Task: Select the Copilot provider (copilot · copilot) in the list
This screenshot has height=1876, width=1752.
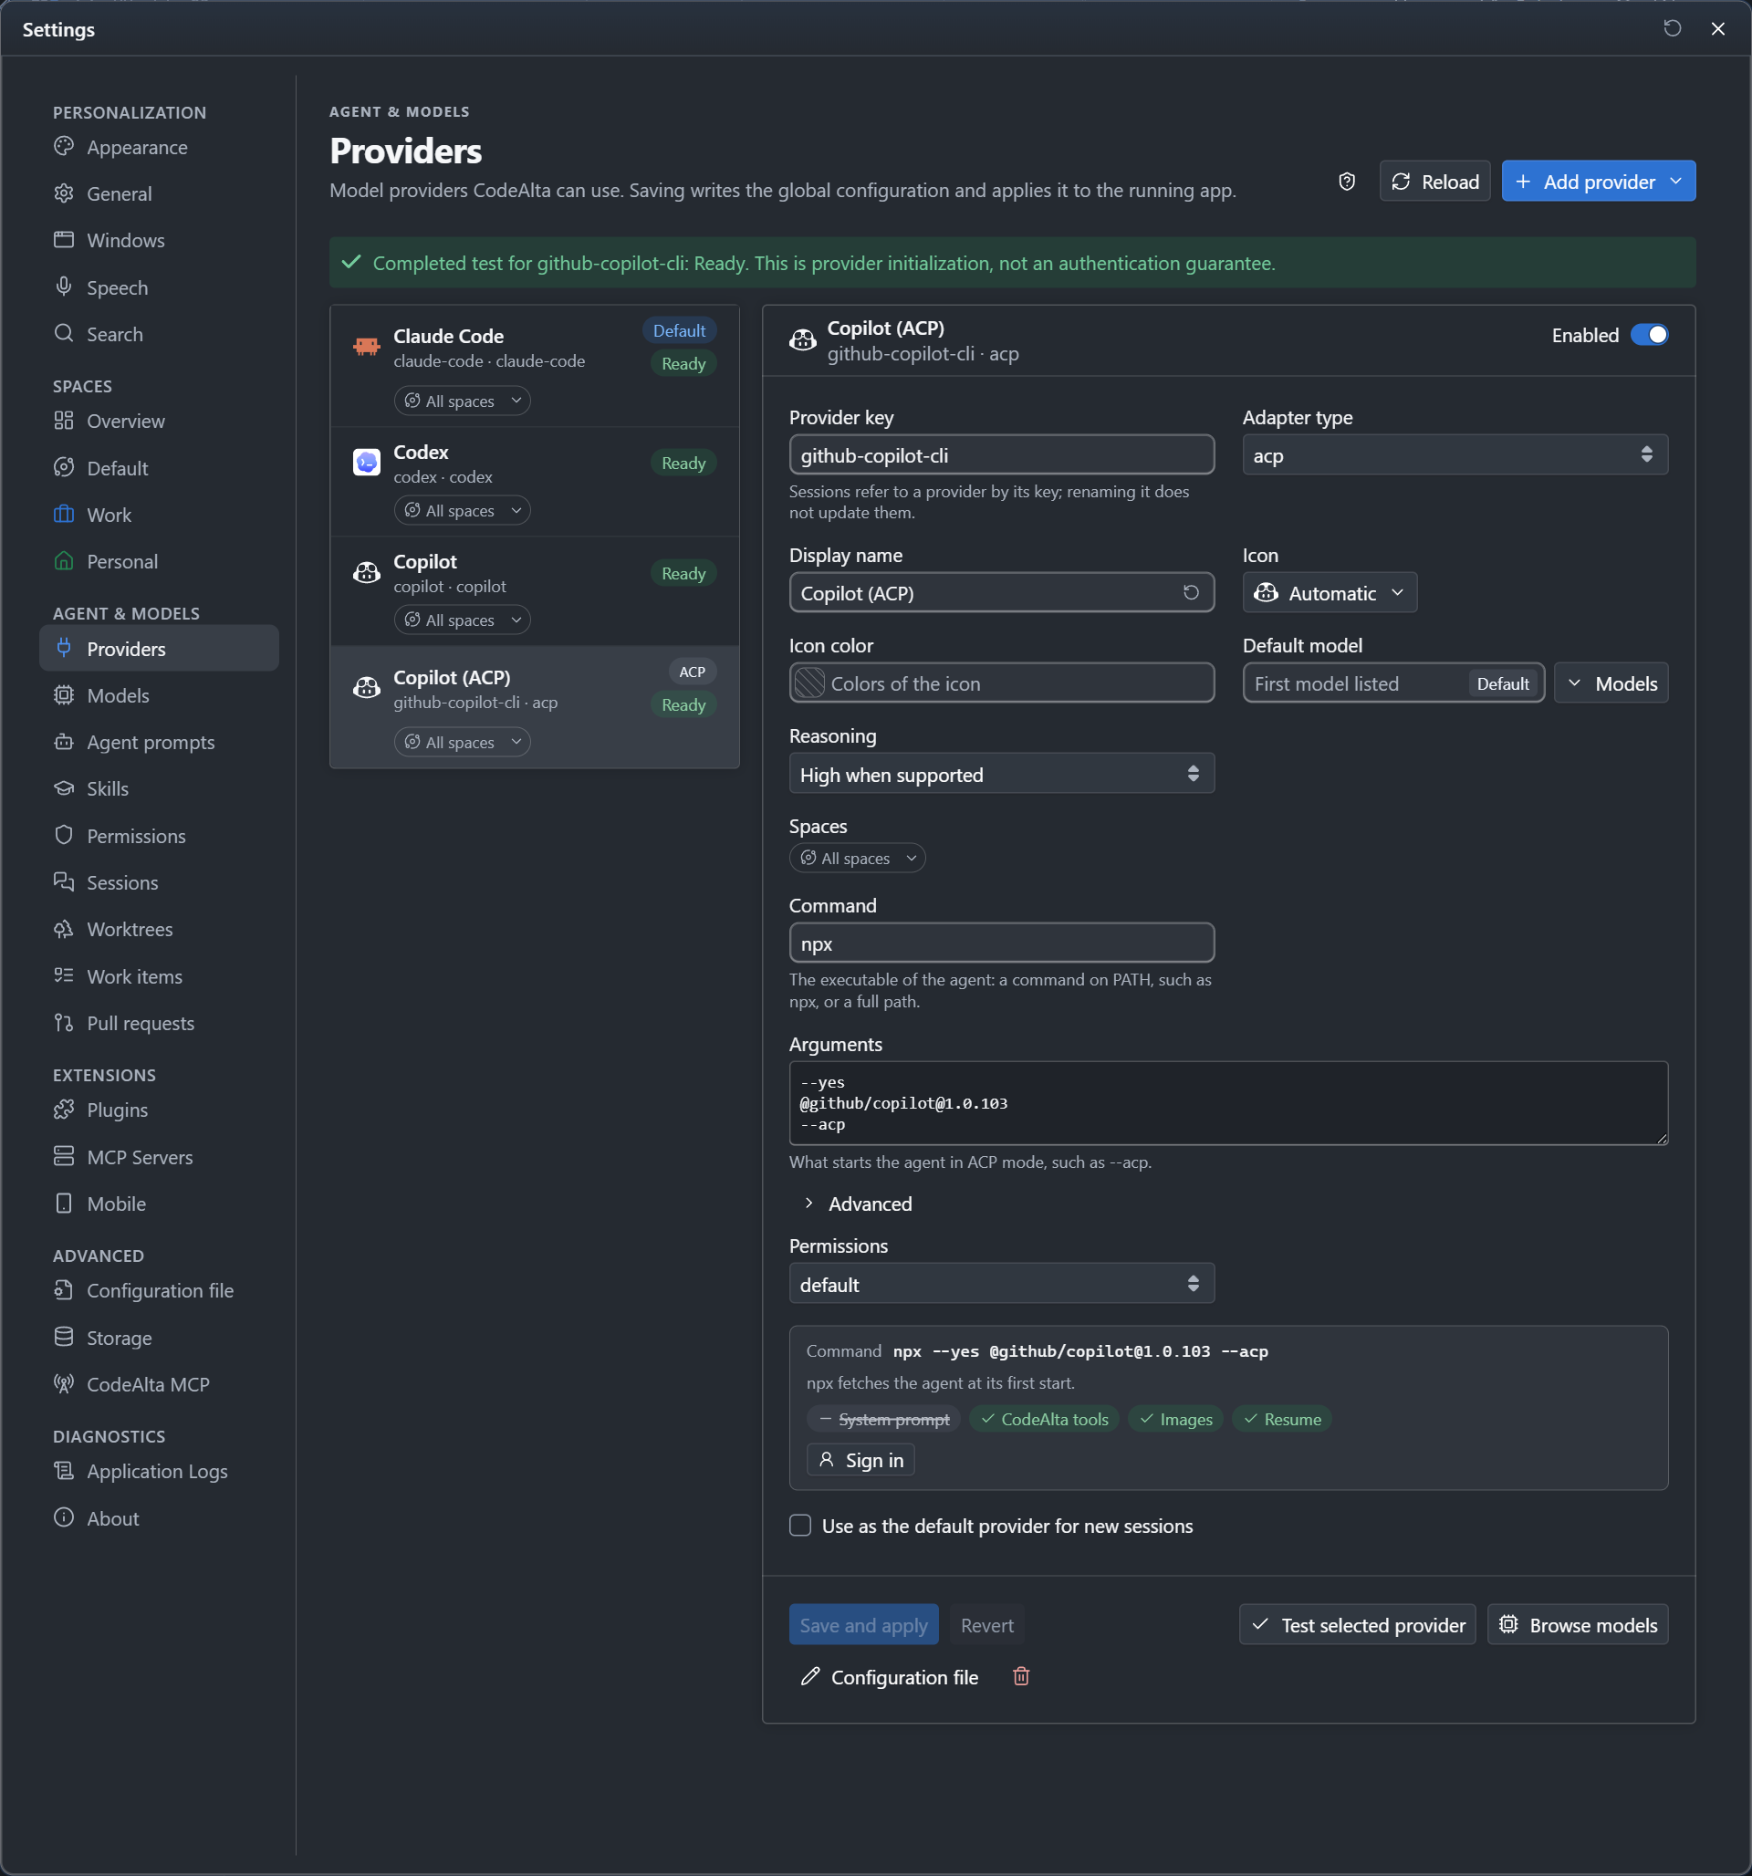Action: (535, 591)
